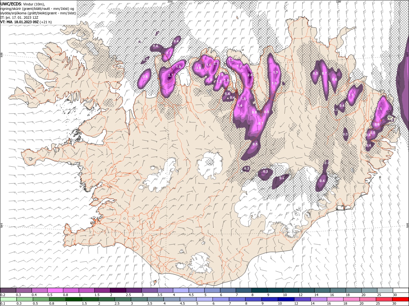Viewport: 409px width, 306px height.
Task: Click the lower-row pink swatch labeled 20
Action: [367, 299]
